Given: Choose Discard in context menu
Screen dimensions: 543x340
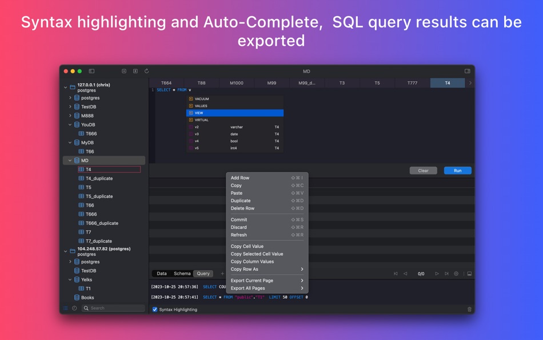Looking at the screenshot, I should coord(267,227).
